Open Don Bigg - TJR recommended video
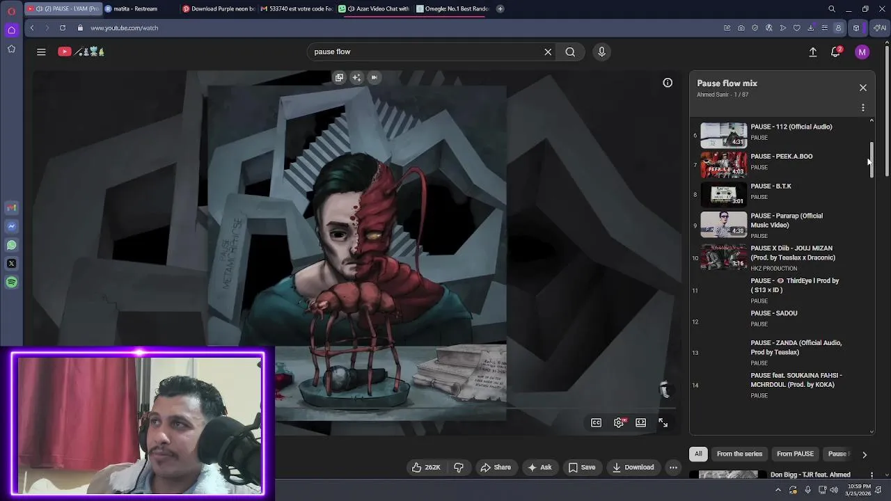The image size is (891, 501). 810,475
